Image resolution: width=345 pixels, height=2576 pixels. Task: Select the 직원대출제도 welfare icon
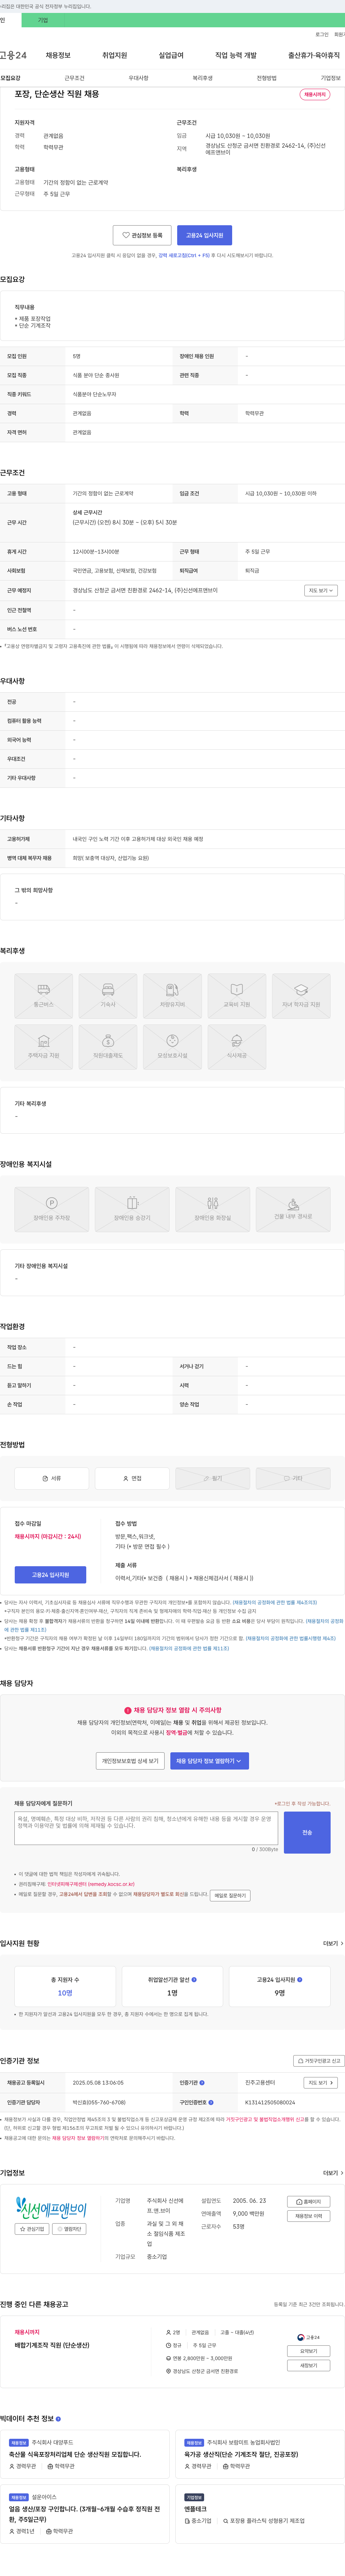108,1047
